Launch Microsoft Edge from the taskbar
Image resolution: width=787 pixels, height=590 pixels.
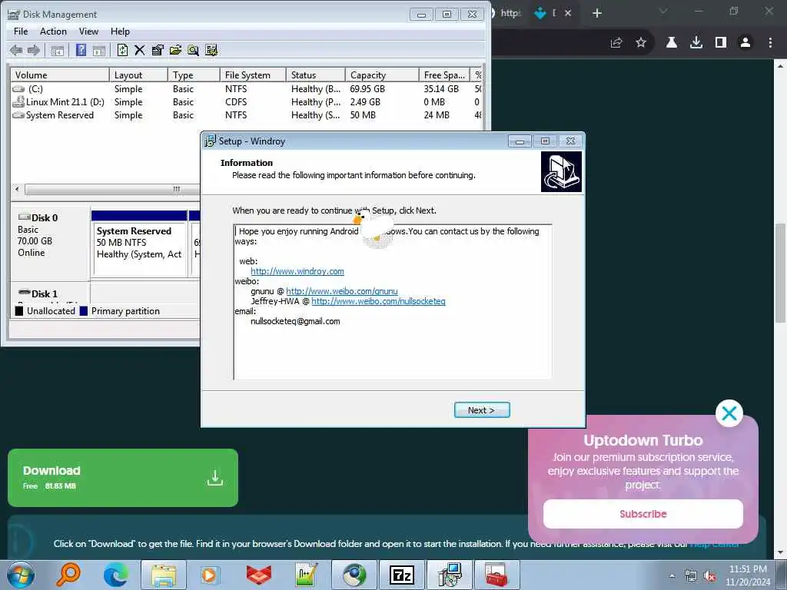[x=116, y=575]
